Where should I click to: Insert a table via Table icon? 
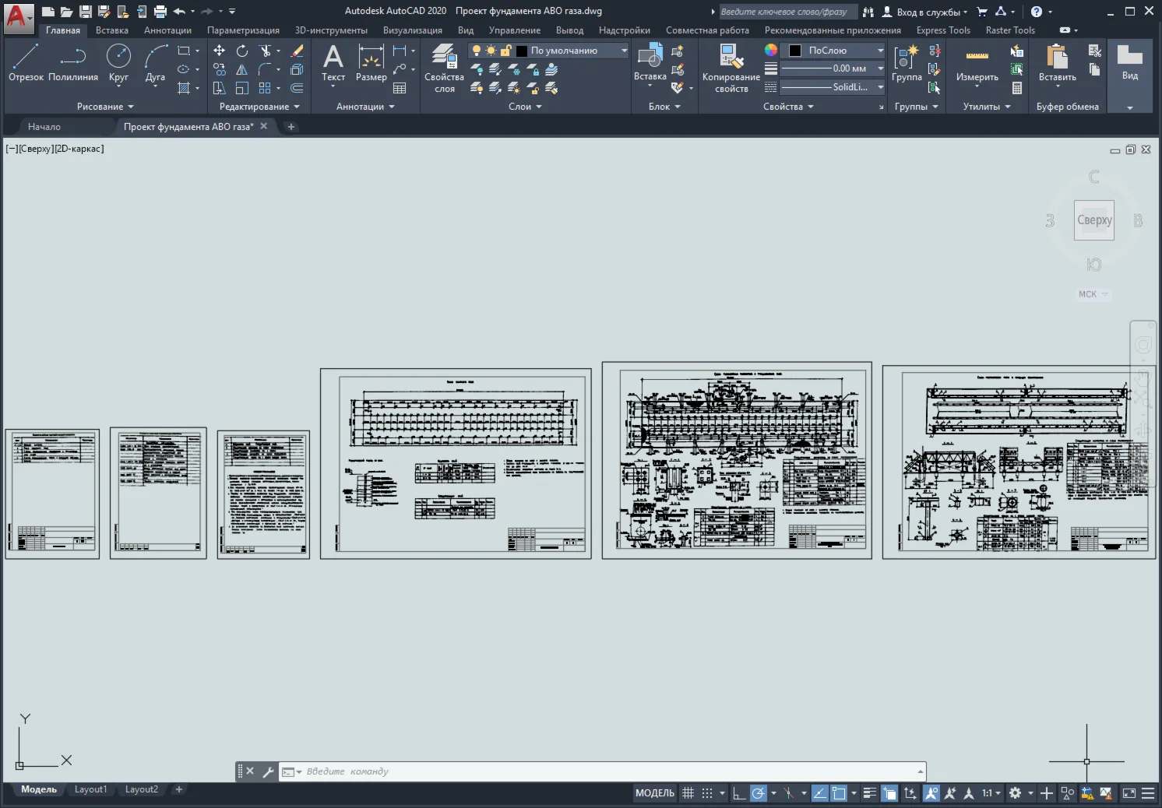point(400,88)
